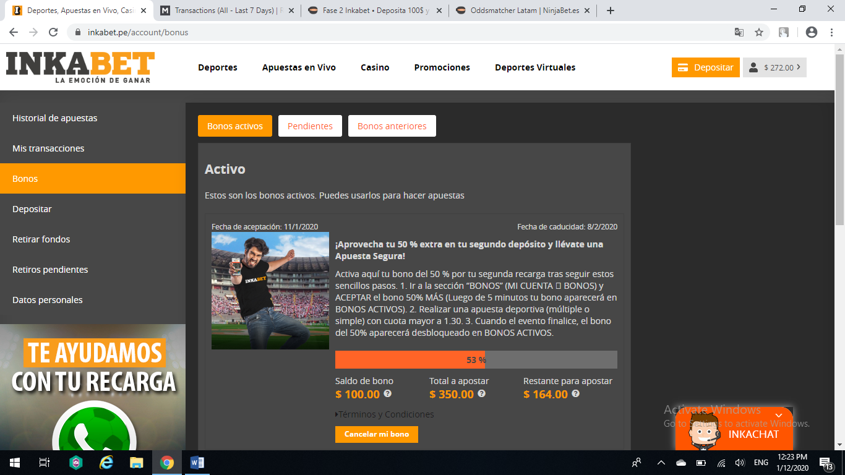The width and height of the screenshot is (845, 475).
Task: Open the OneDrive tray icon
Action: 681,463
